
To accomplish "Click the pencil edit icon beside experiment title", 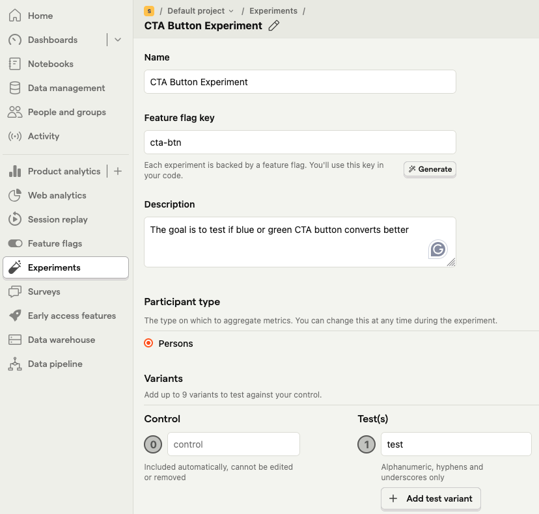I will point(274,26).
